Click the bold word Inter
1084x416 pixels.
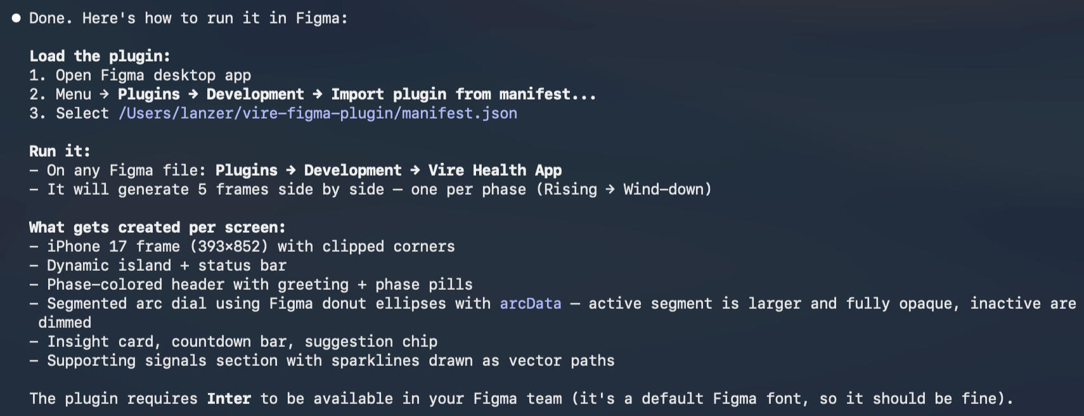[x=229, y=399]
